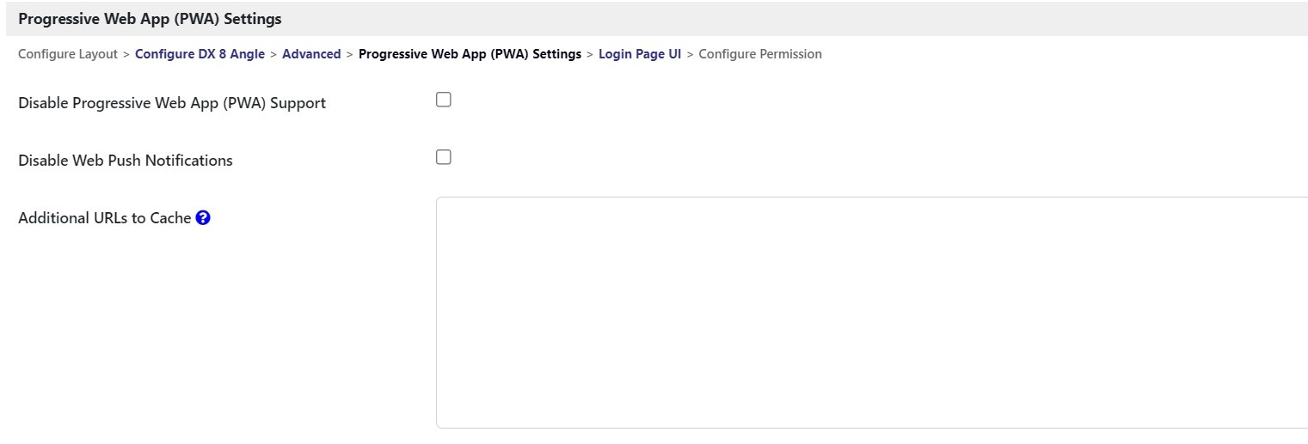
Task: Click separator arrow before Login Page UI
Action: [590, 54]
